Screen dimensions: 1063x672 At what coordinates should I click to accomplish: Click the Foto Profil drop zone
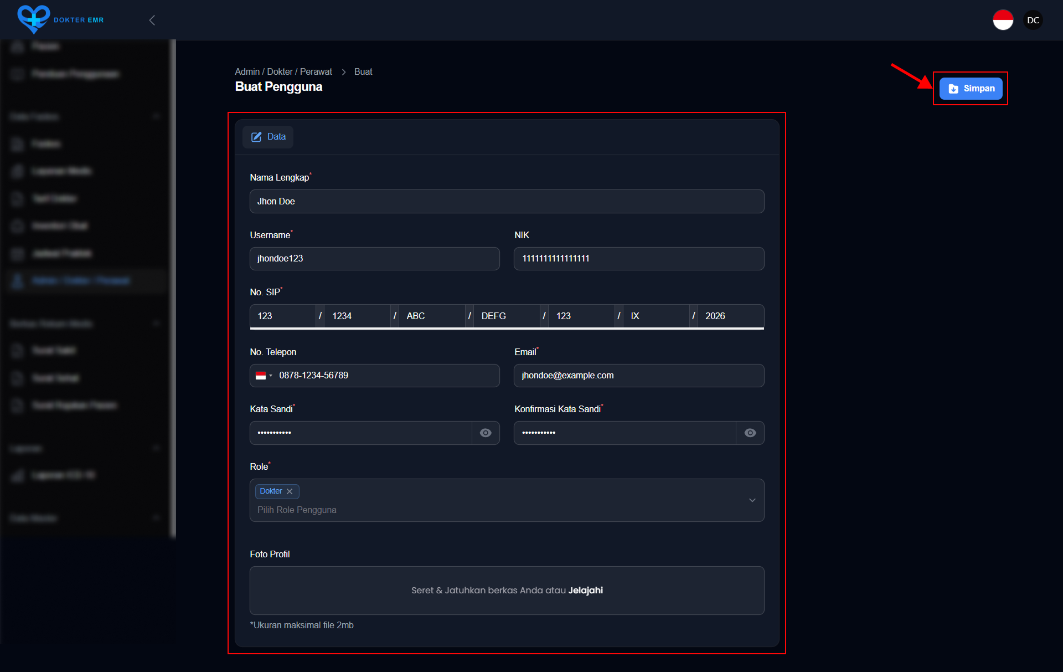coord(507,591)
